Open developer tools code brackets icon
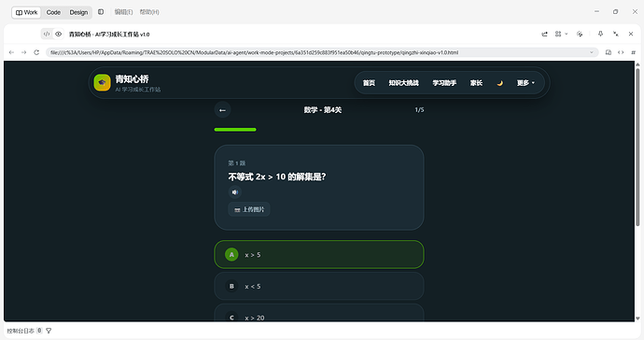 [x=621, y=52]
